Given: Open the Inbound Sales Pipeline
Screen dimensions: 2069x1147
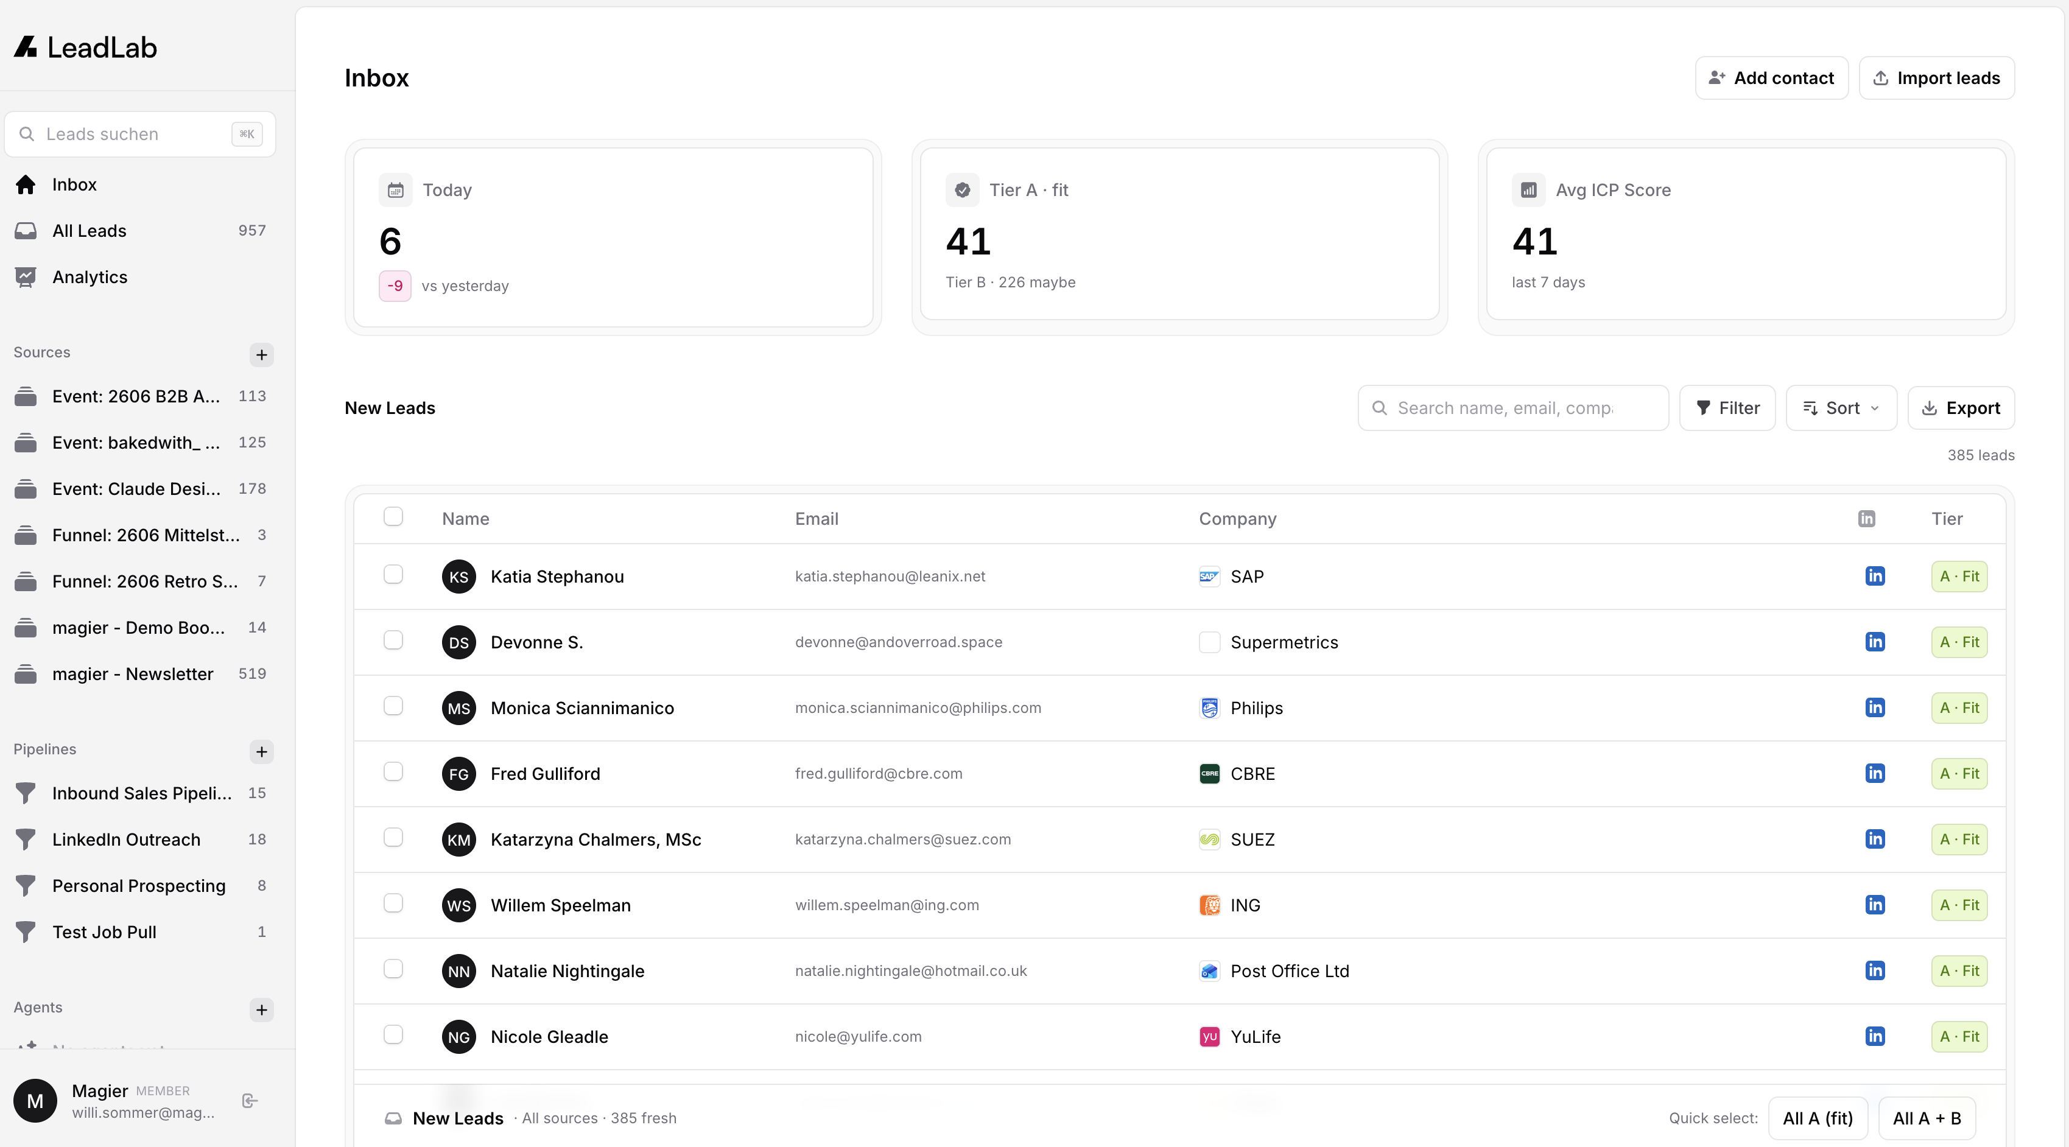Looking at the screenshot, I should coord(141,793).
